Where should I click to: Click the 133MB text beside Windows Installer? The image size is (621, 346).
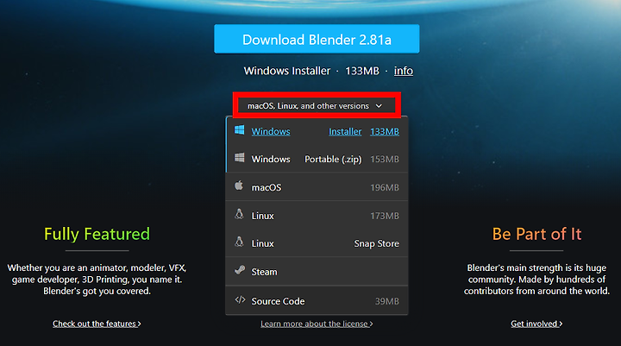click(362, 71)
